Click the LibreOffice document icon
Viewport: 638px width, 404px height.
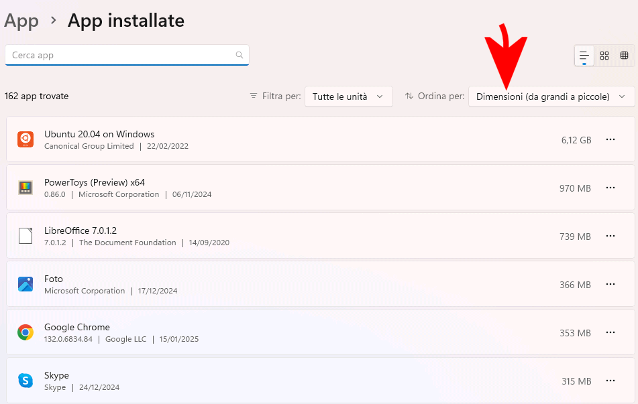25,236
